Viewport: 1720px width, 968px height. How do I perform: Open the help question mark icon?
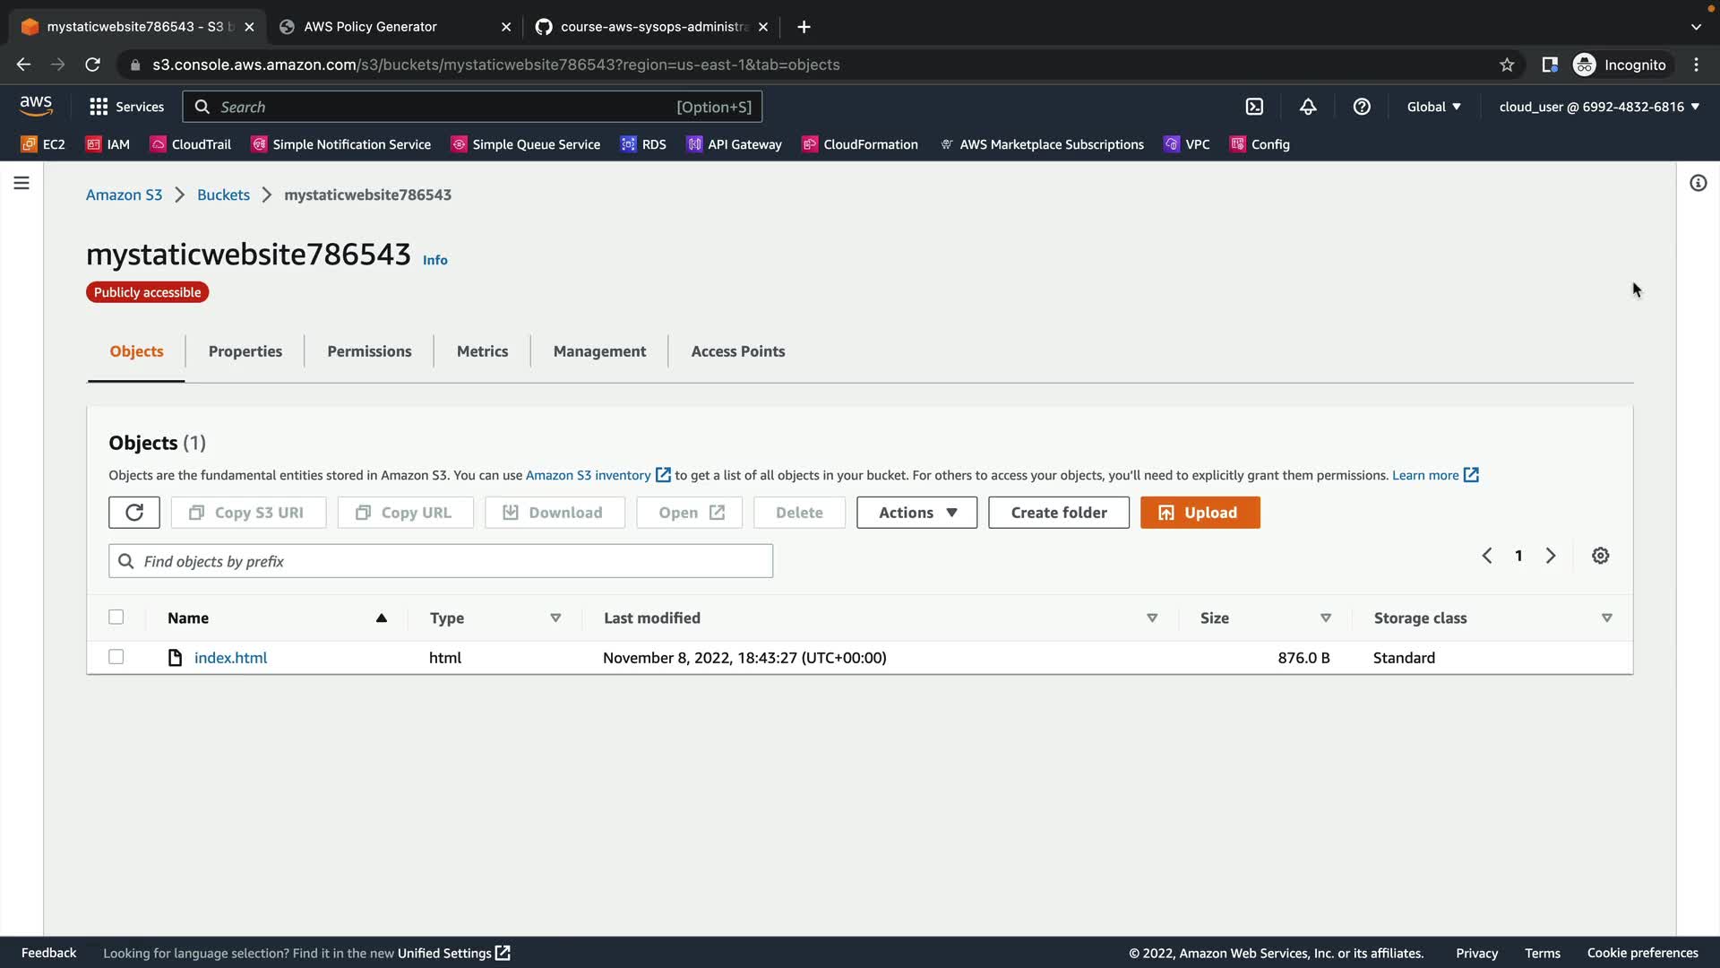1362,107
